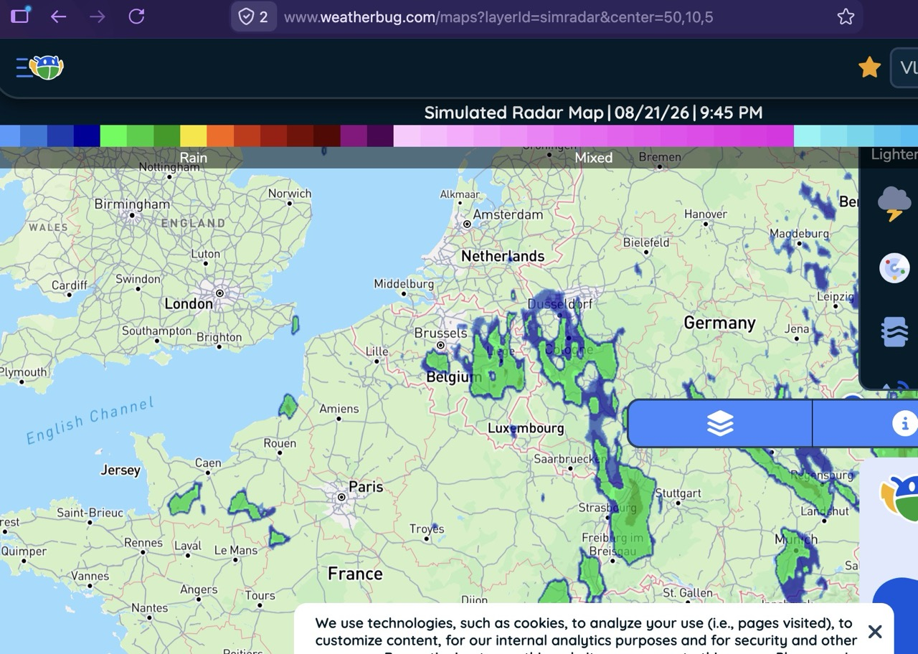This screenshot has height=654, width=918.
Task: Click the orange legend color block
Action: pos(220,136)
